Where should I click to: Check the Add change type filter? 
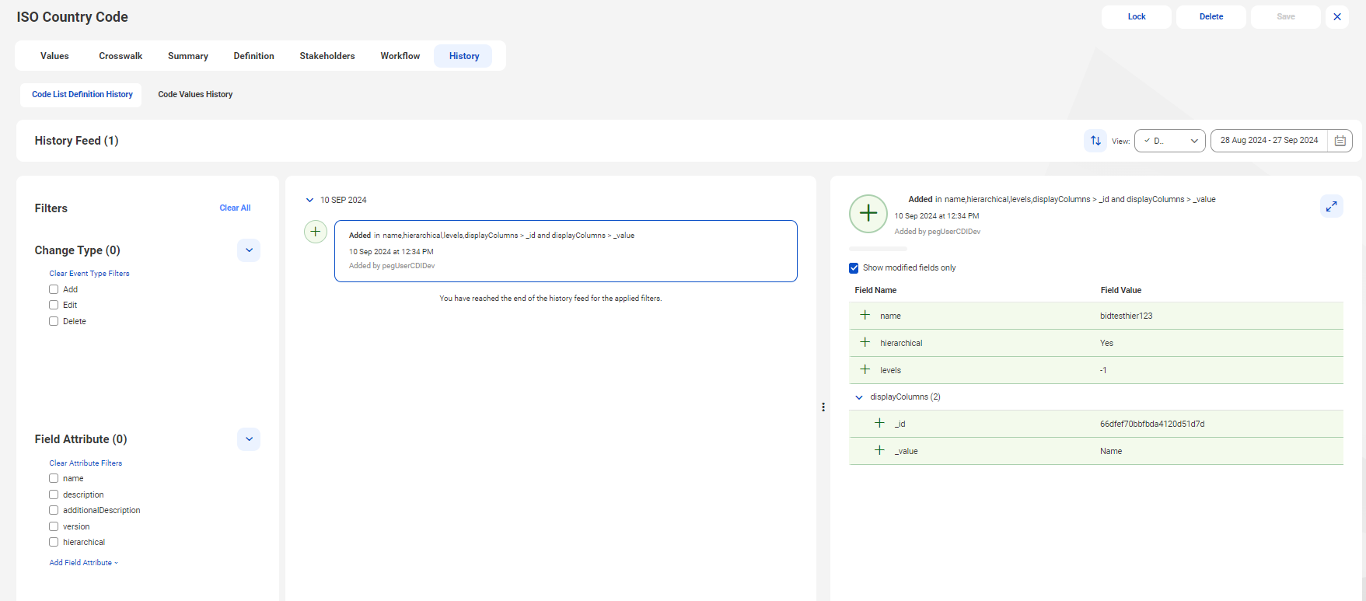(x=54, y=289)
